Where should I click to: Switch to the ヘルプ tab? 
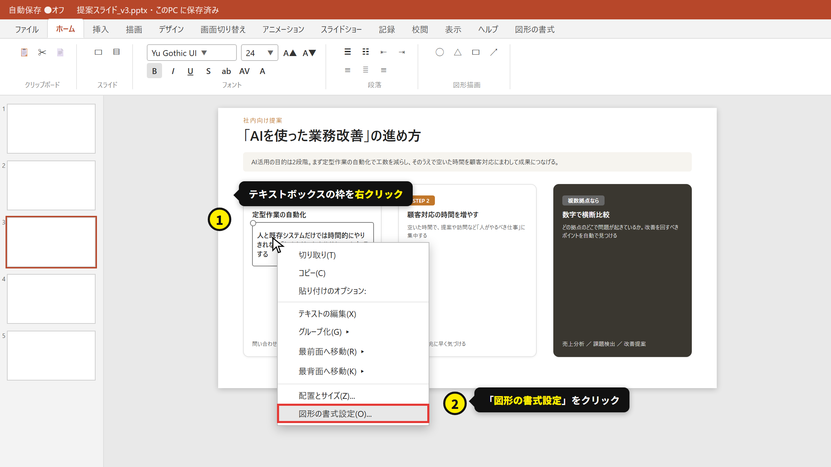point(488,29)
